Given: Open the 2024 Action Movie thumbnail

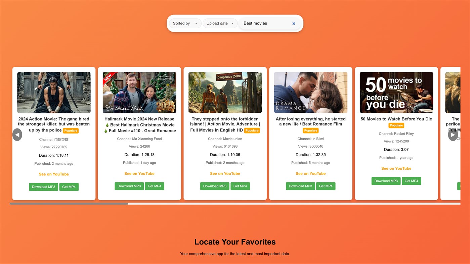Looking at the screenshot, I should [54, 93].
